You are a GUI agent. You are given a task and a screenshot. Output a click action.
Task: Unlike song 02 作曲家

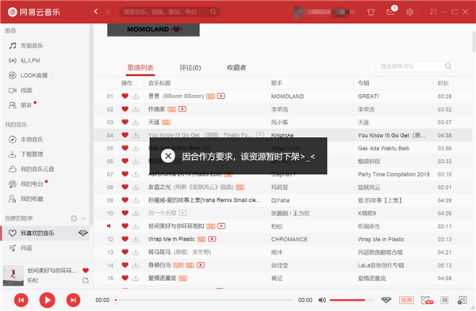click(x=125, y=109)
